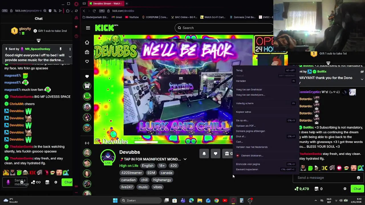Open Chrome from the taskbar

216,200
